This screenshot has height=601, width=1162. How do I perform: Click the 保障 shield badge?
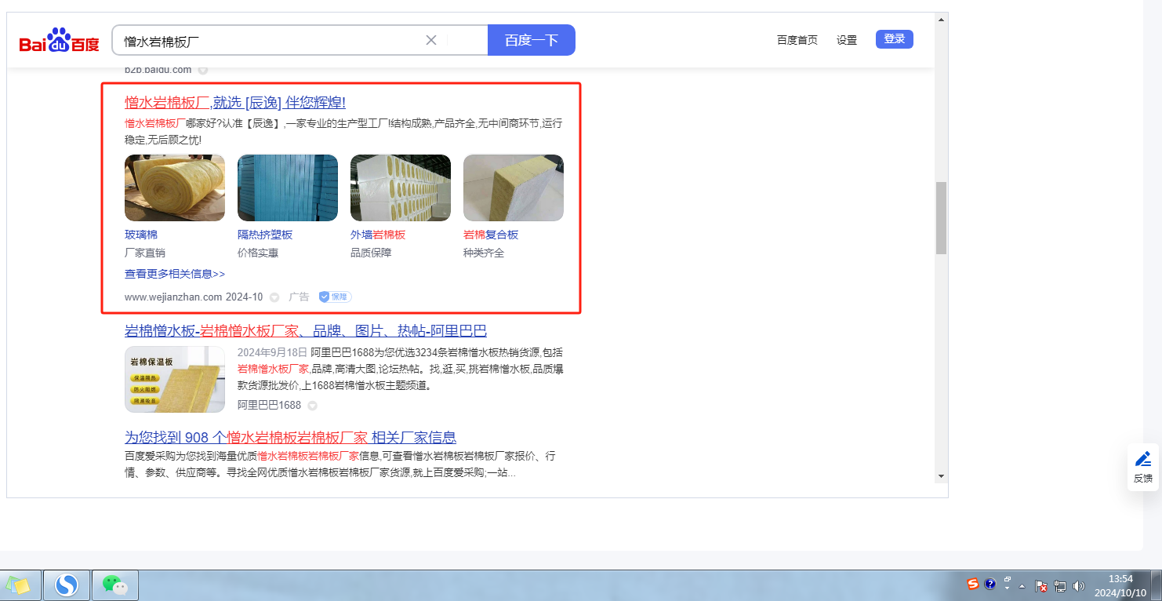[335, 297]
